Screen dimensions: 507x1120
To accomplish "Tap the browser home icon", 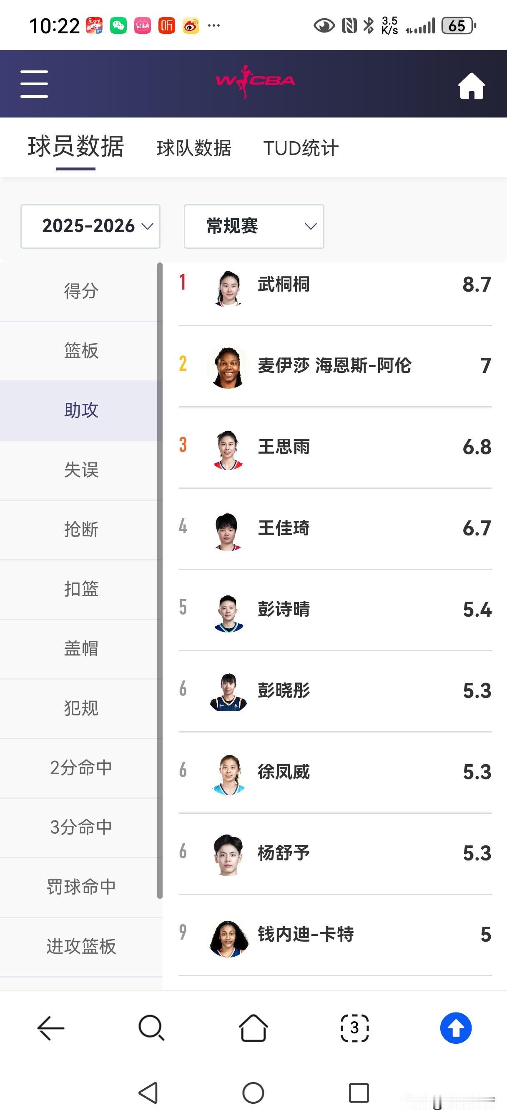I will (x=253, y=1027).
